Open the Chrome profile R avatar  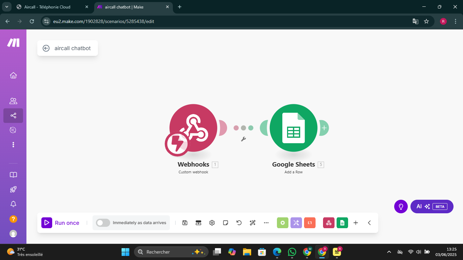point(443,21)
